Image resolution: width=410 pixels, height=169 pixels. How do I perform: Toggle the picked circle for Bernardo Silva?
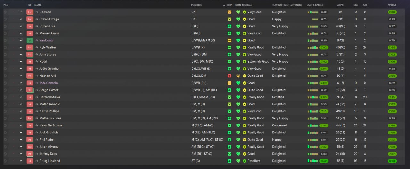pyautogui.click(x=5, y=97)
